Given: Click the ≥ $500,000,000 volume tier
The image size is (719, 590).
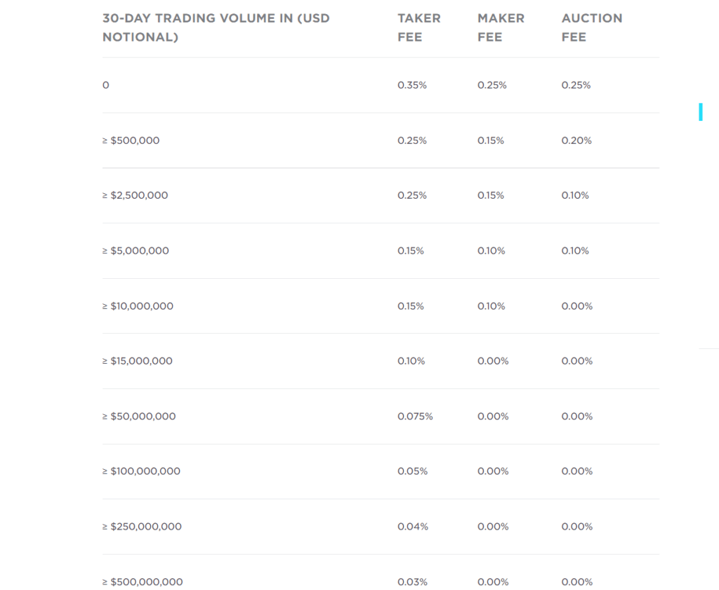Looking at the screenshot, I should coord(143,582).
